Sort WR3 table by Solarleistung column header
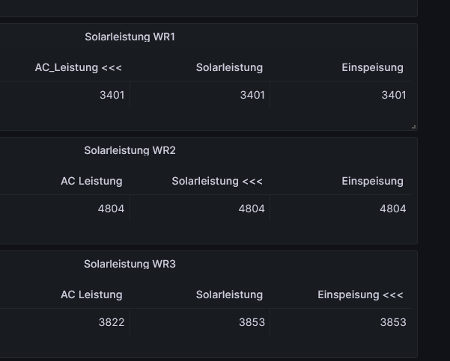Viewport: 450px width, 361px height. 229,294
